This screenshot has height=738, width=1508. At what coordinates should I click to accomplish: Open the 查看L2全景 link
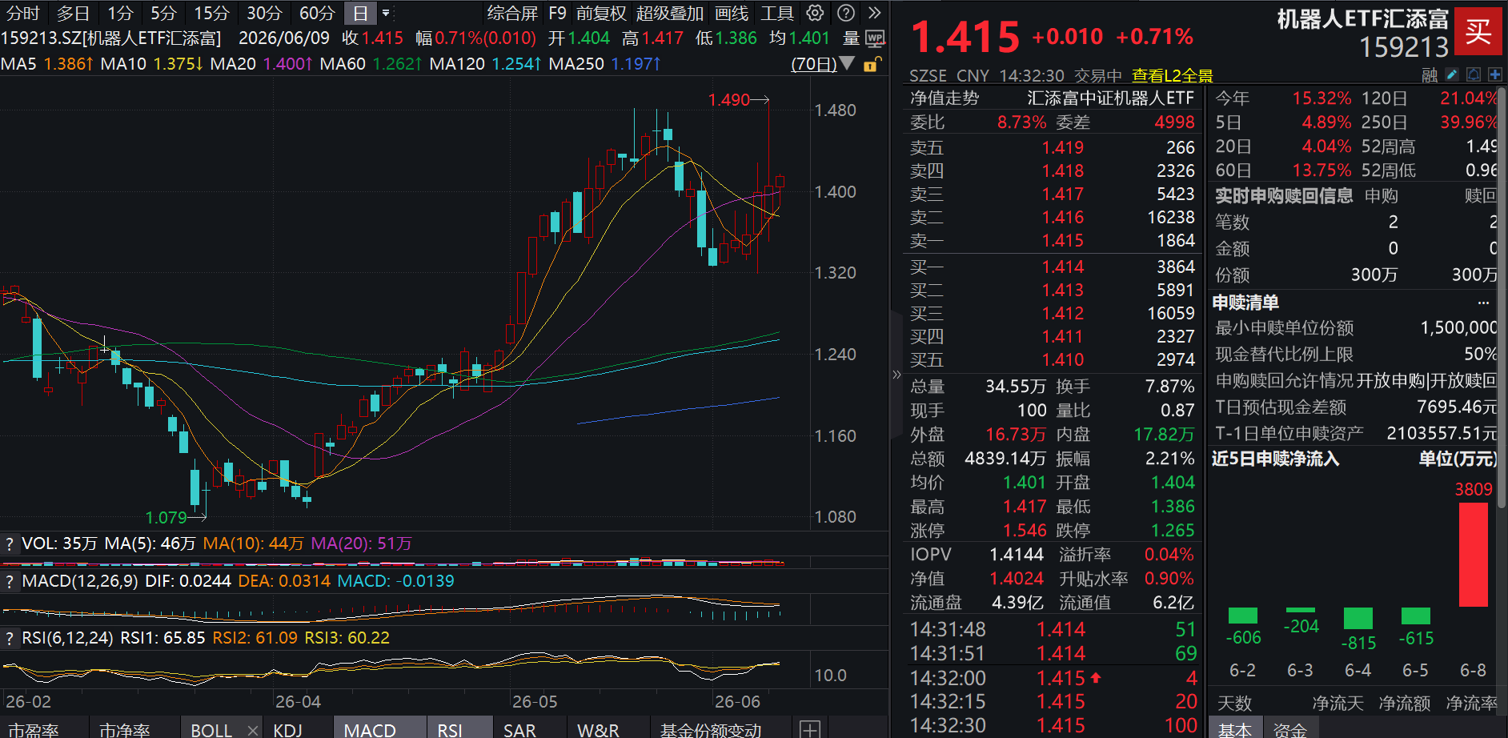(1172, 76)
